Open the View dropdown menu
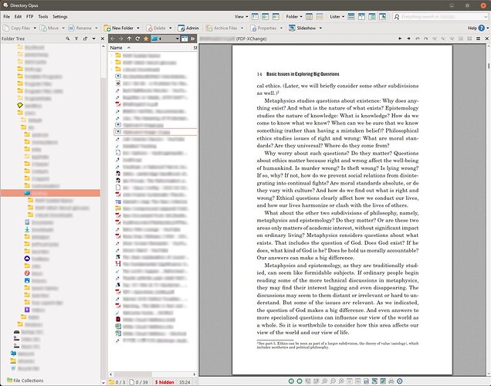The height and width of the screenshot is (386, 491). click(x=241, y=16)
